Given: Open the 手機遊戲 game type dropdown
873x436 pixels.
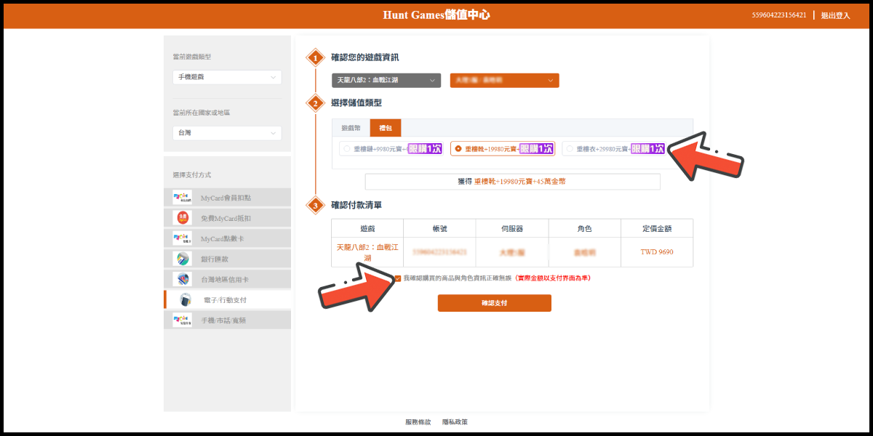Looking at the screenshot, I should (x=226, y=77).
